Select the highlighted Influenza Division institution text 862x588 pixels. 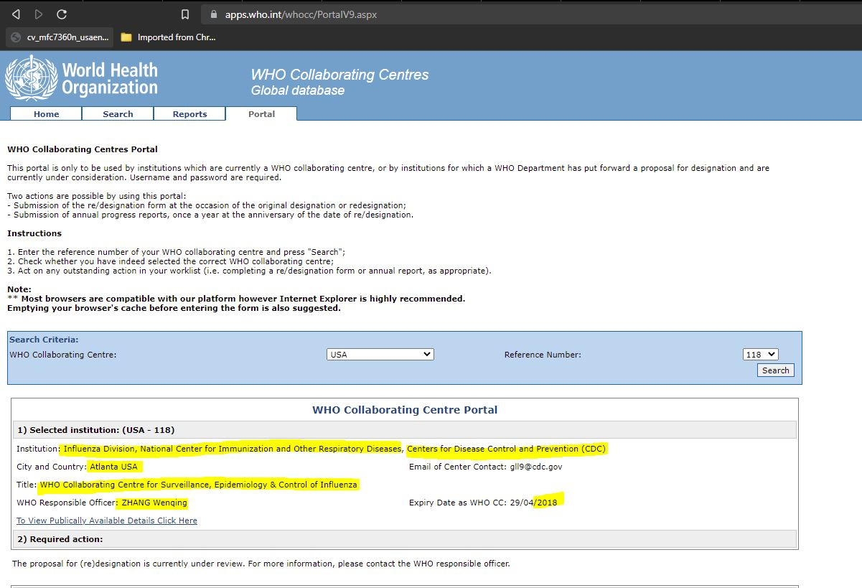(231, 449)
